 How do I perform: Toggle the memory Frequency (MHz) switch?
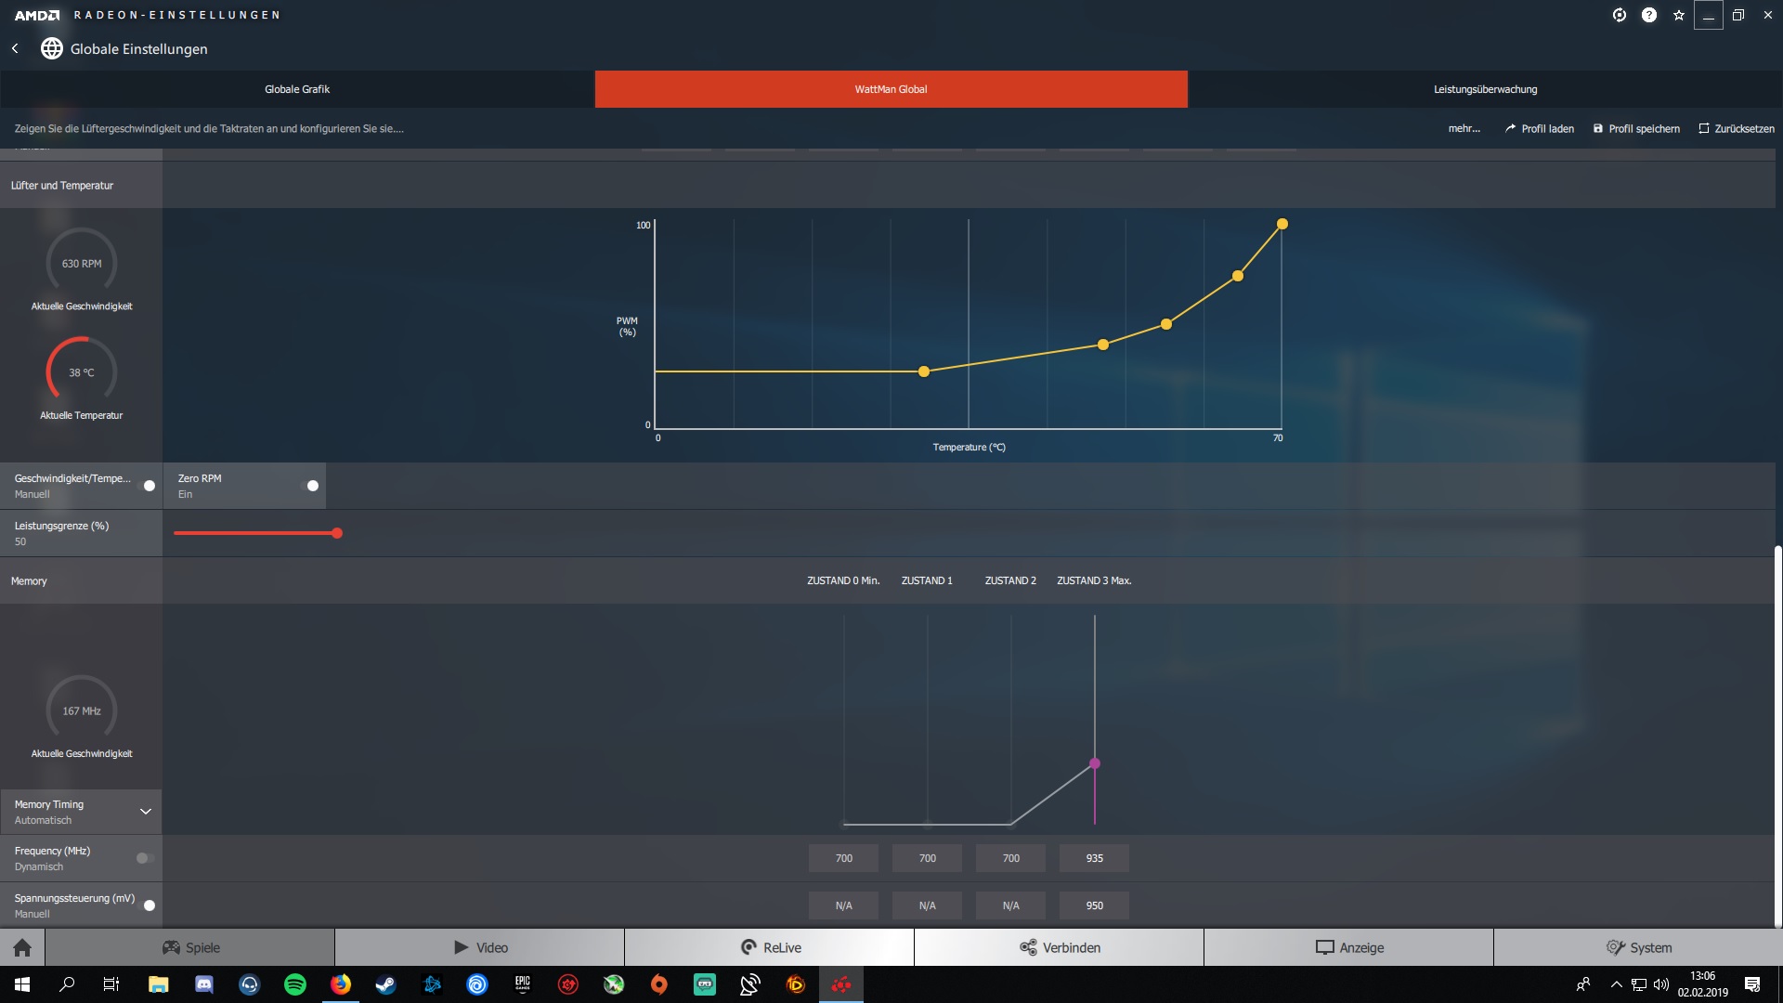144,858
